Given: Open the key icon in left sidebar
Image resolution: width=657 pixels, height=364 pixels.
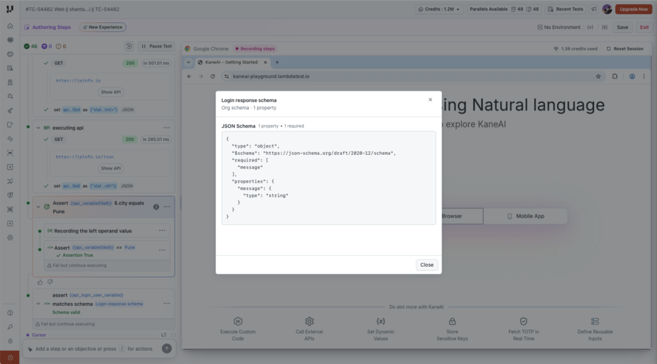Looking at the screenshot, I should pos(10,327).
